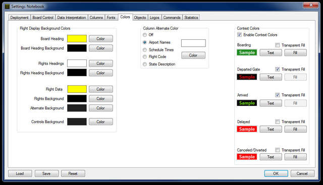323x185 pixels.
Task: Click the Cancel button
Action: click(x=302, y=173)
